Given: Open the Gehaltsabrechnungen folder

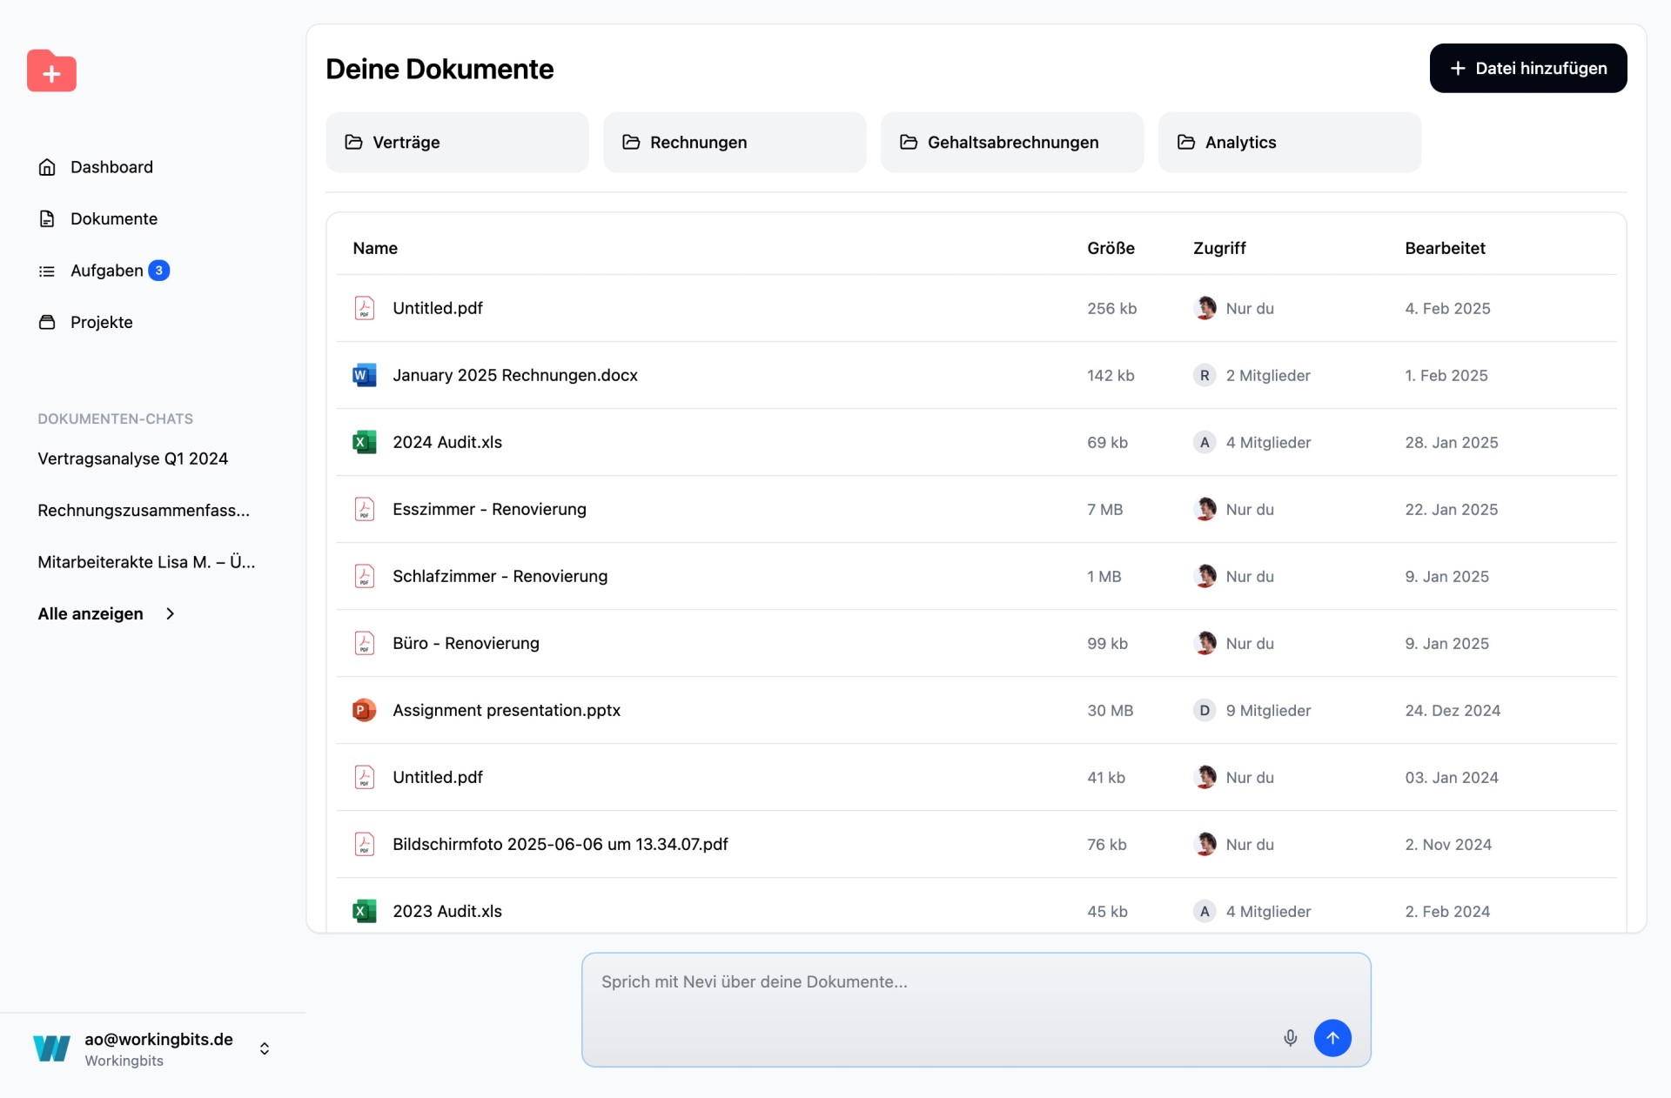Looking at the screenshot, I should click(1011, 142).
